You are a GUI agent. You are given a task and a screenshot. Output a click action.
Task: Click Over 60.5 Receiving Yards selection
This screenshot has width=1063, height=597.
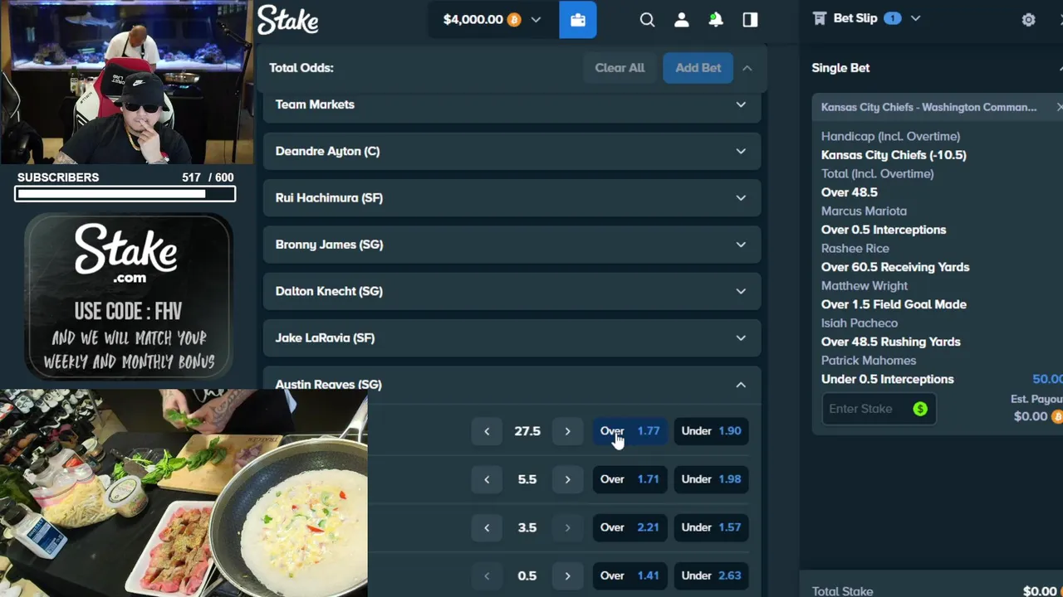895,267
